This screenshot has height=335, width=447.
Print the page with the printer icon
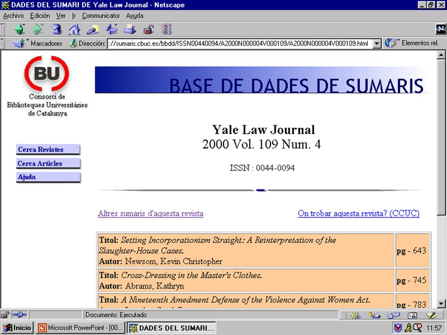pyautogui.click(x=130, y=29)
